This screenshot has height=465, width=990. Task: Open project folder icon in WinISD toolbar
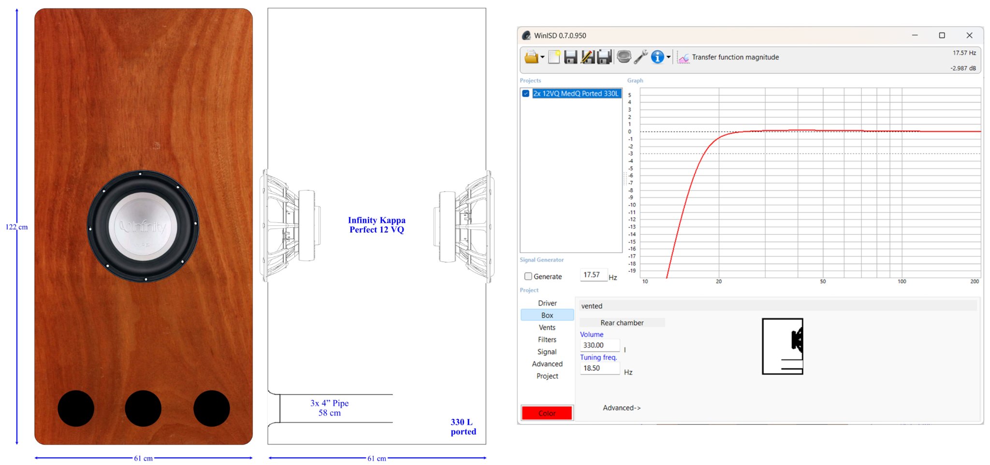(531, 57)
